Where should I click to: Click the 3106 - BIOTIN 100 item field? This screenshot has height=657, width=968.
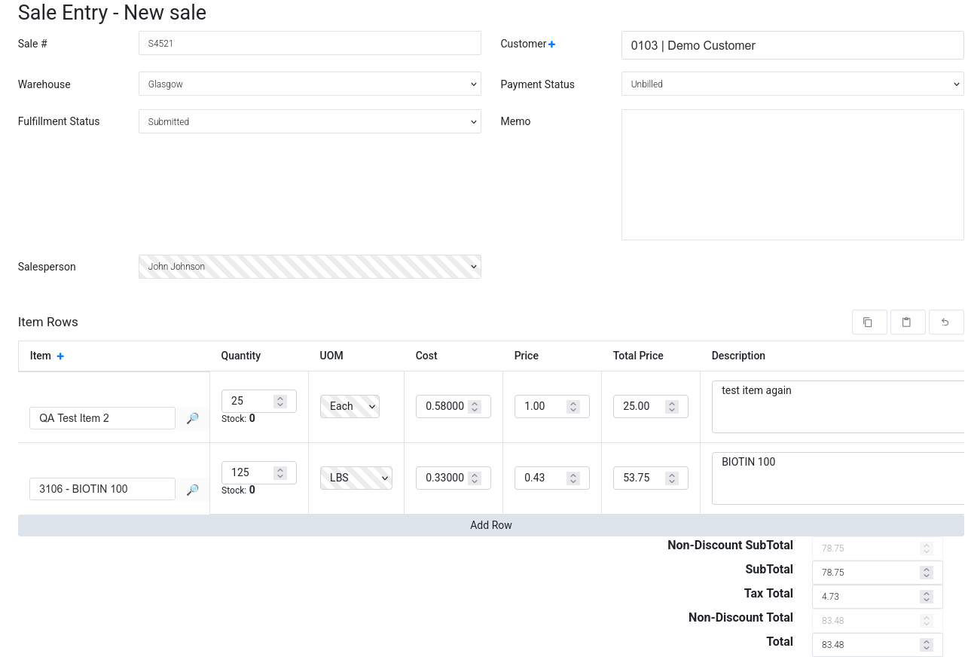[x=102, y=489]
